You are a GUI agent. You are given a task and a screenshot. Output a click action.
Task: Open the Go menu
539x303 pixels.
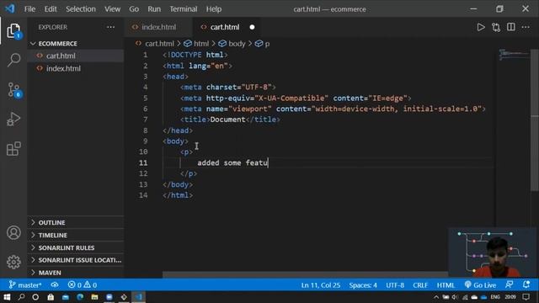point(134,9)
